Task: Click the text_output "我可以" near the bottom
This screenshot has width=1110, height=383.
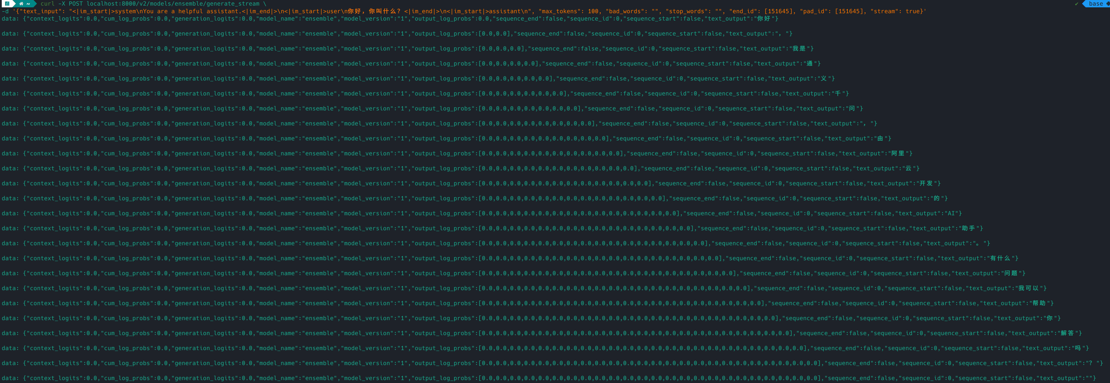Action: tap(1028, 288)
